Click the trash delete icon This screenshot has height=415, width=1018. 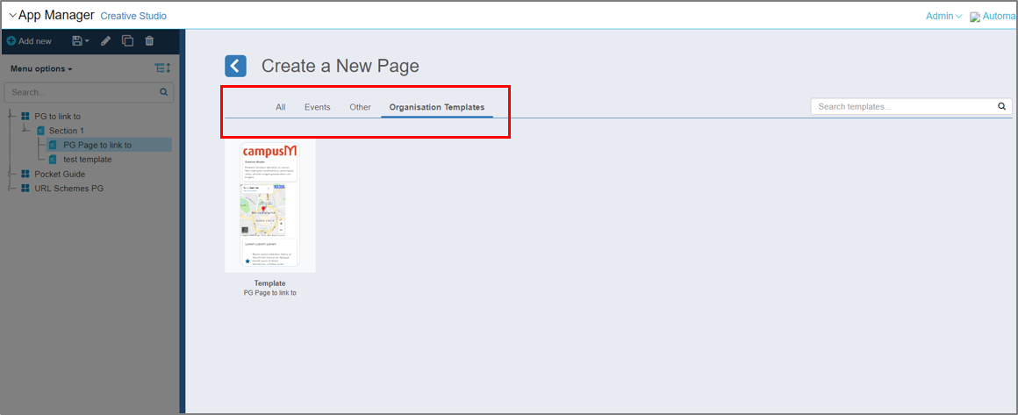[149, 41]
